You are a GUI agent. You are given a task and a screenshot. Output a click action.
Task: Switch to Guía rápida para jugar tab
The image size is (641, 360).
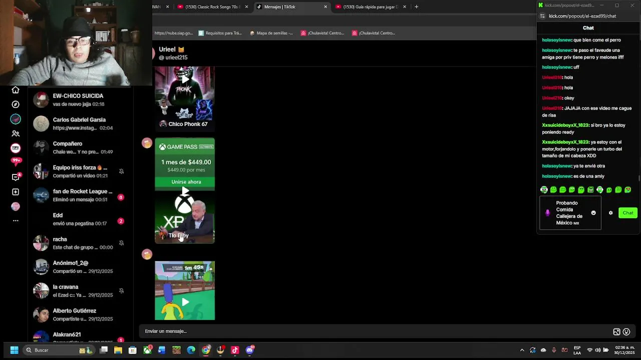pyautogui.click(x=371, y=7)
